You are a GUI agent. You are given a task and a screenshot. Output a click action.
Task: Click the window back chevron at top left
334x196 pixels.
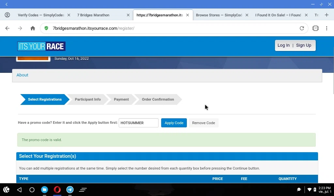click(7, 4)
